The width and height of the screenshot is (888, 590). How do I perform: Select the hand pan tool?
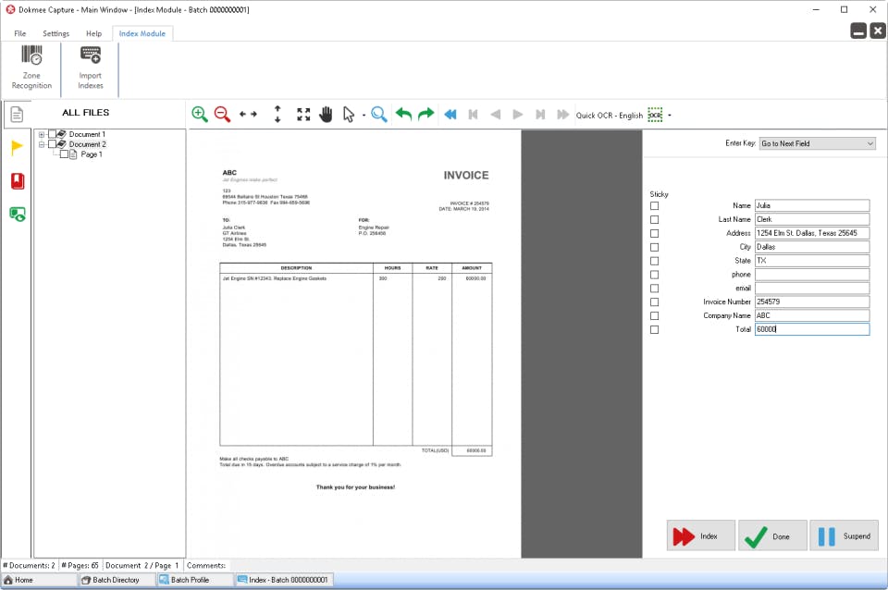tap(326, 115)
